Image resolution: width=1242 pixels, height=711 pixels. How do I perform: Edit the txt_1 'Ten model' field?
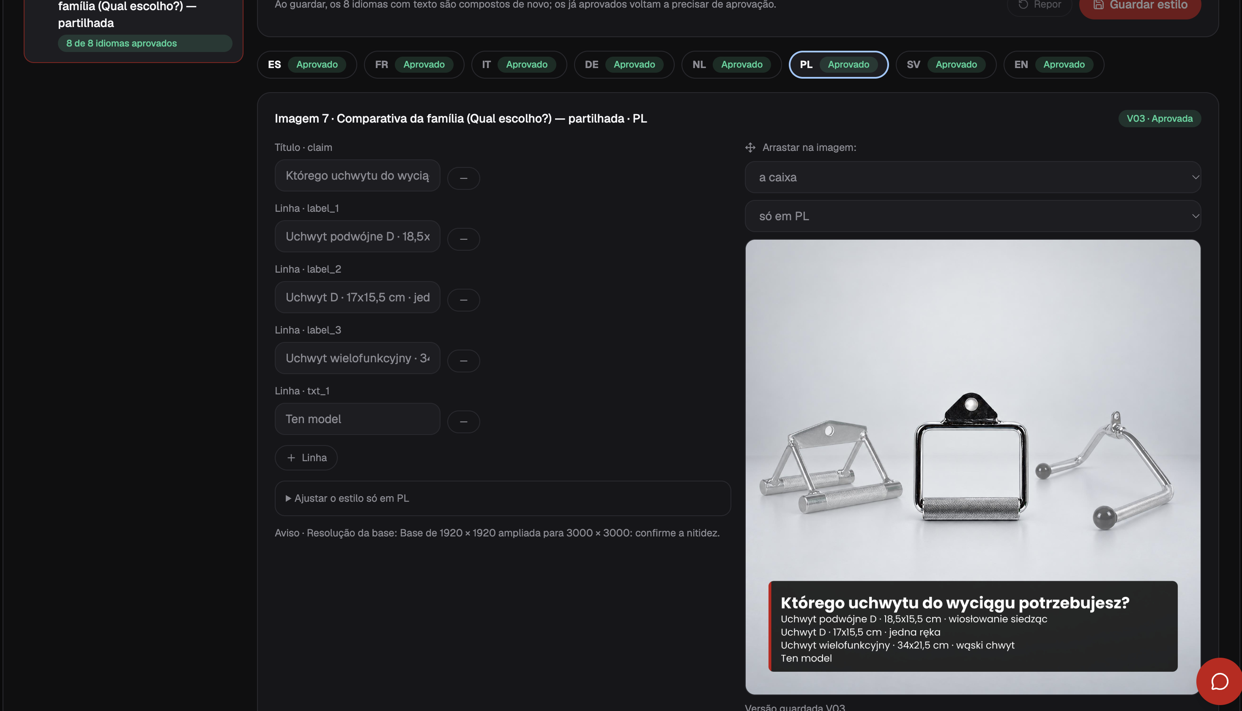(x=357, y=419)
